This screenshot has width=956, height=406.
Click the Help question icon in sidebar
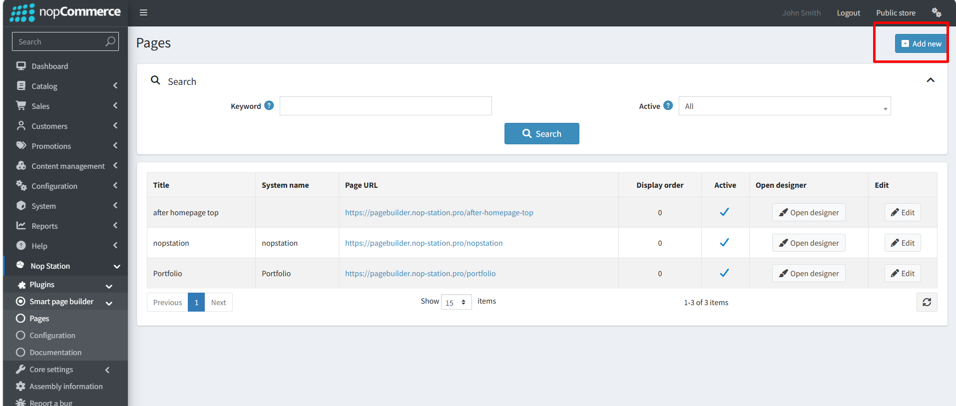click(x=21, y=245)
